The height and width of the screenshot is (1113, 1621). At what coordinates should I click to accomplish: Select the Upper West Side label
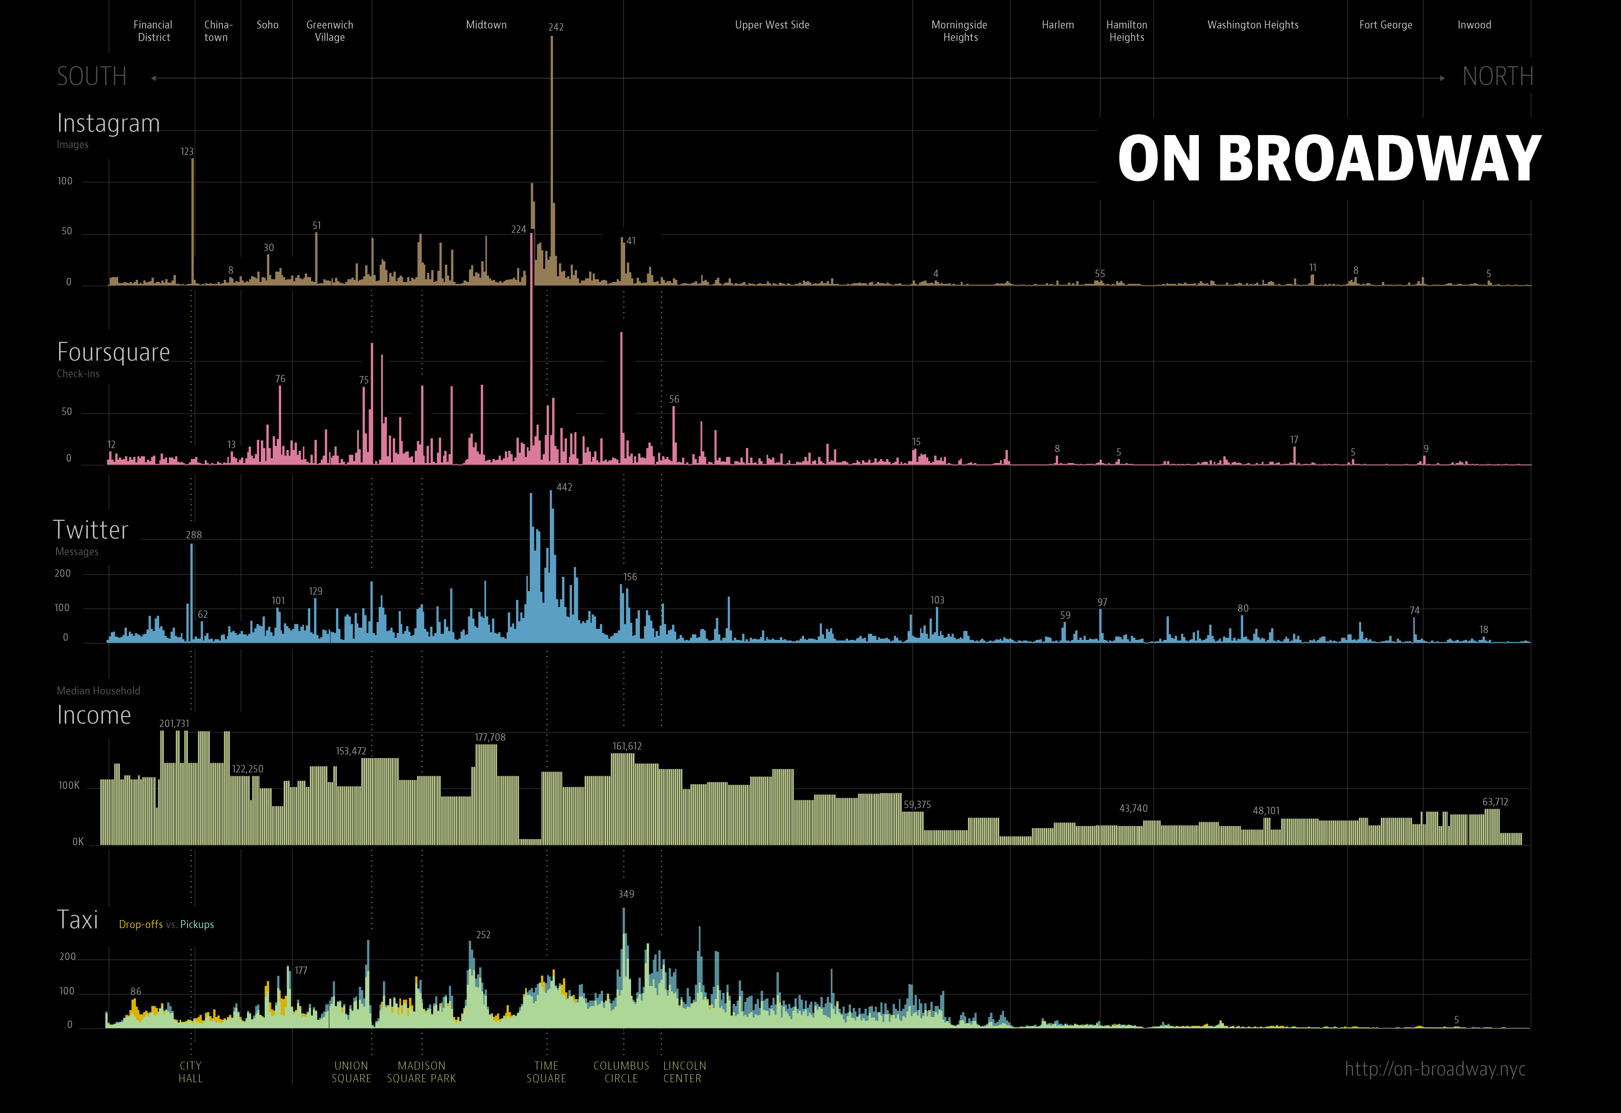click(x=771, y=25)
